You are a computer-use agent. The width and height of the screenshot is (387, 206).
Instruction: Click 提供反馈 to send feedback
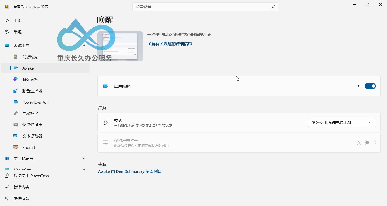click(x=45, y=198)
